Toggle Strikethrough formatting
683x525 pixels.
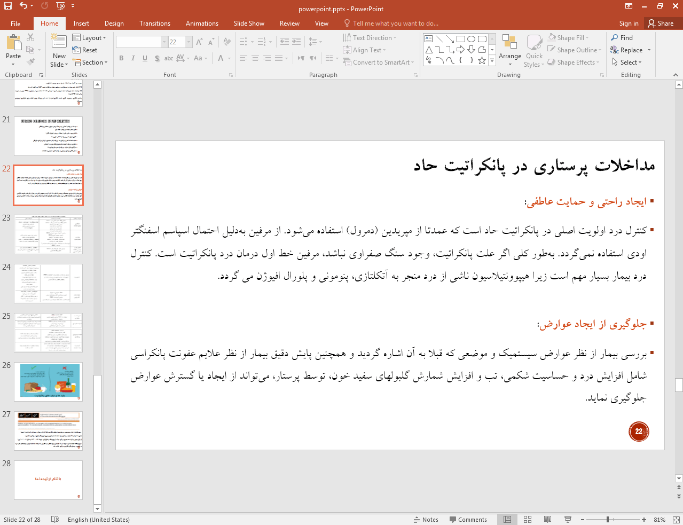(168, 58)
